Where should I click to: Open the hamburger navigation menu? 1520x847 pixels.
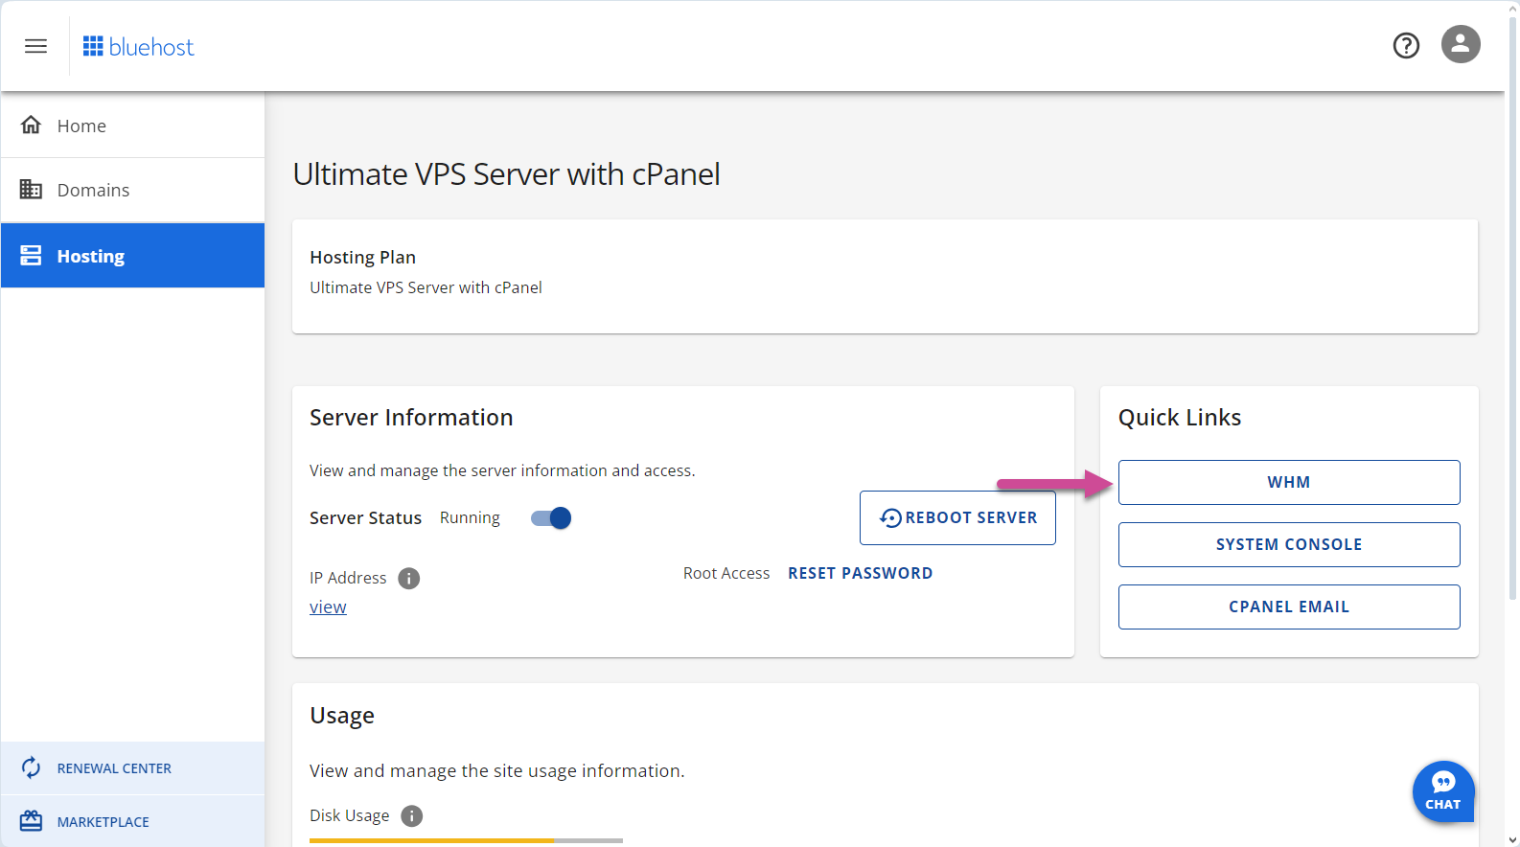(35, 46)
